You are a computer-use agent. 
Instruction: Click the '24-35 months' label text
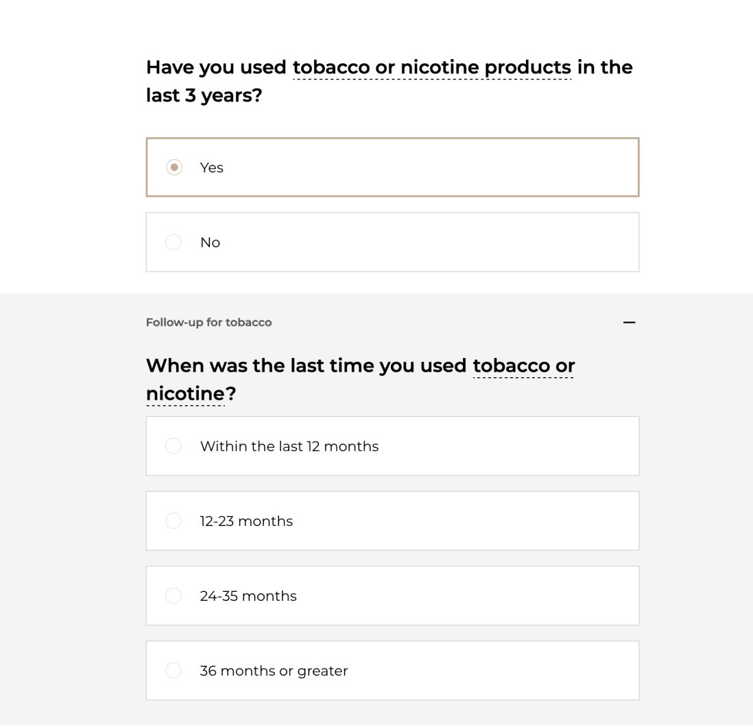point(248,595)
